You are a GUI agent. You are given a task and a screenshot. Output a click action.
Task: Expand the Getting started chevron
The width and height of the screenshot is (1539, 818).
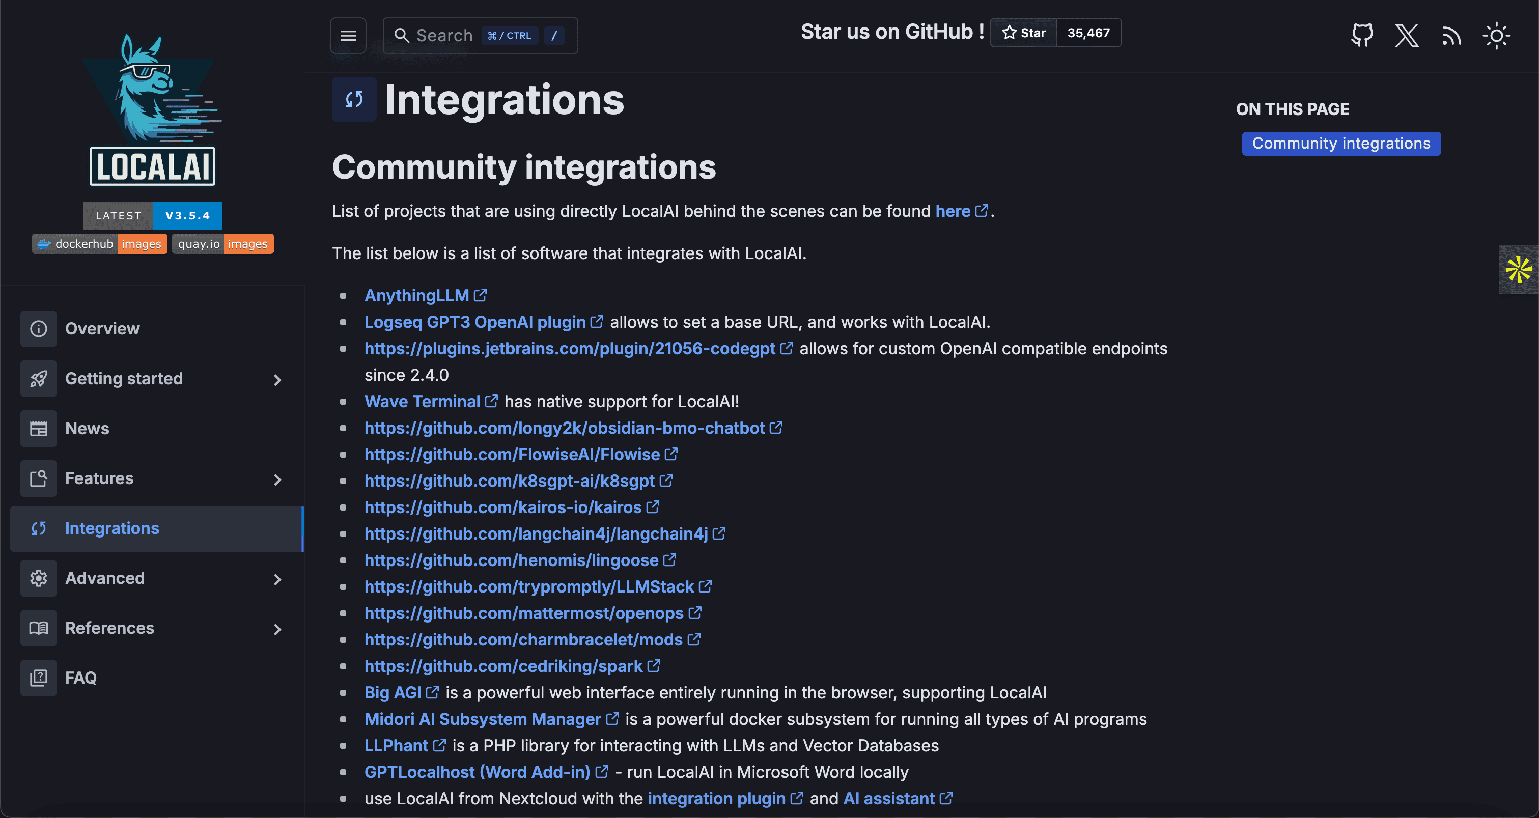(277, 379)
